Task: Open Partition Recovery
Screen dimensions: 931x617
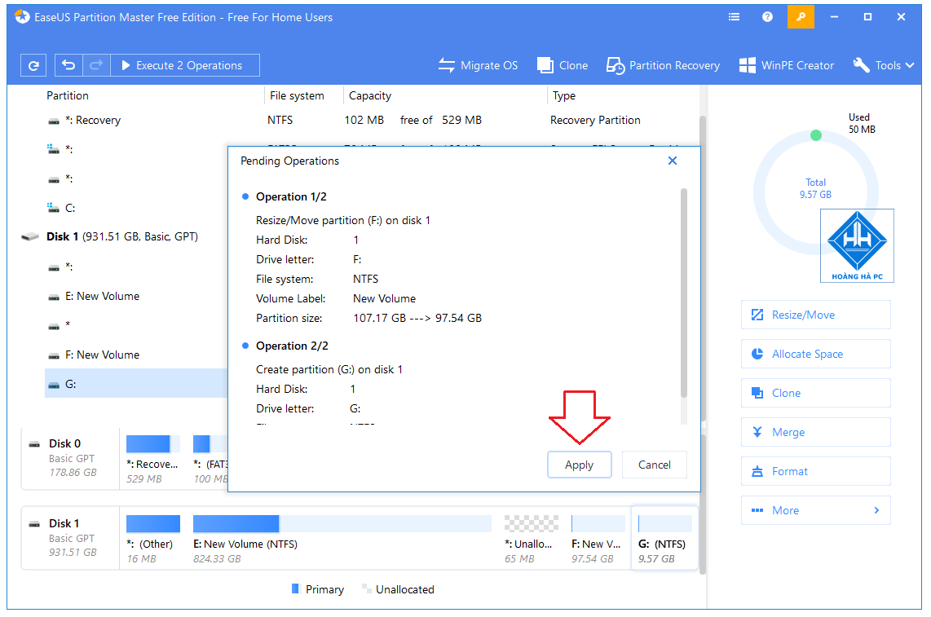Action: (x=663, y=65)
